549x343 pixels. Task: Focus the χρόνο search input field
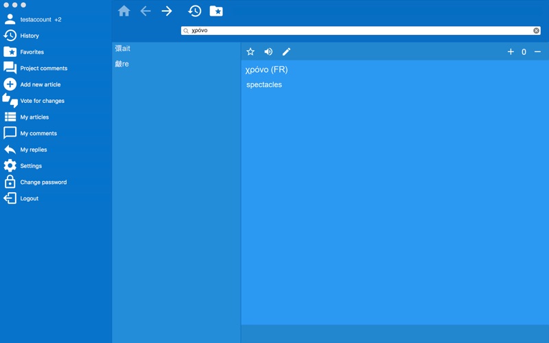(361, 30)
